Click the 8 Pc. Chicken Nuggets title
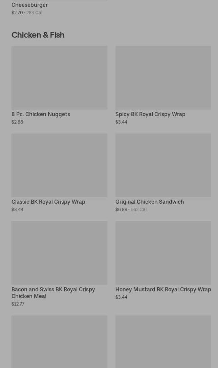Image resolution: width=218 pixels, height=368 pixels. (41, 114)
